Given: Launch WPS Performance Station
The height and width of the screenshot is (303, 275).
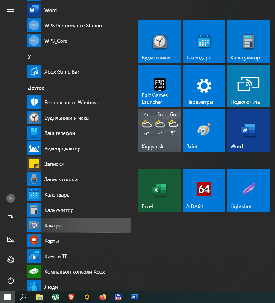Looking at the screenshot, I should pyautogui.click(x=79, y=25).
